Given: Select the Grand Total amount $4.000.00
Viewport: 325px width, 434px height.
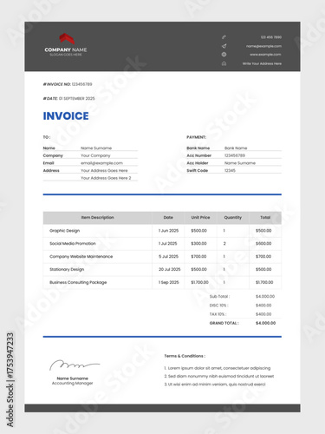Looking at the screenshot, I should click(265, 323).
